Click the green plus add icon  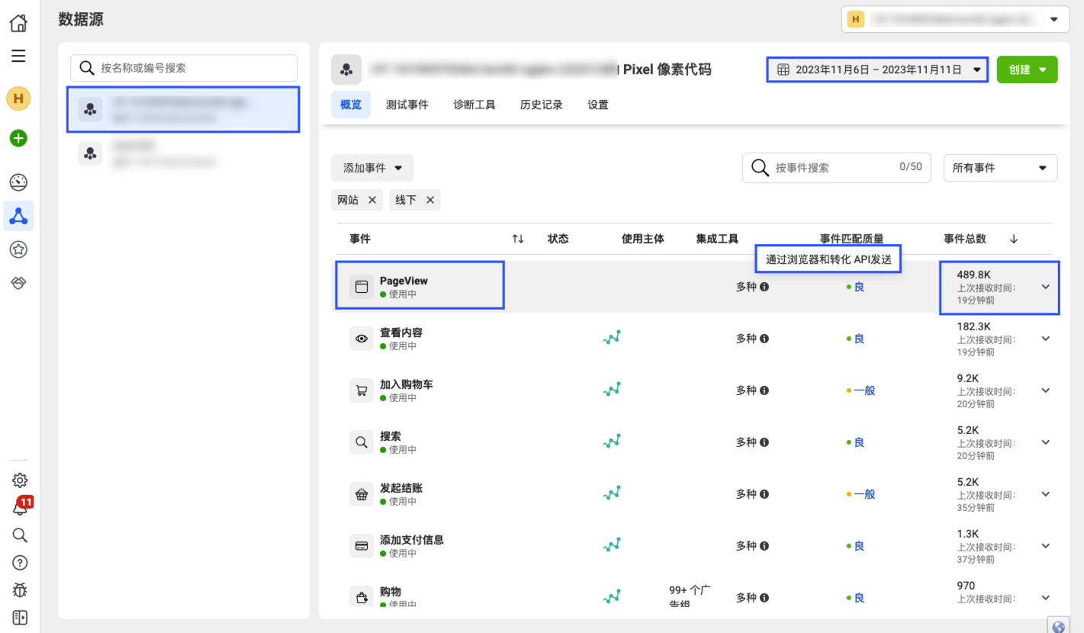coord(18,138)
